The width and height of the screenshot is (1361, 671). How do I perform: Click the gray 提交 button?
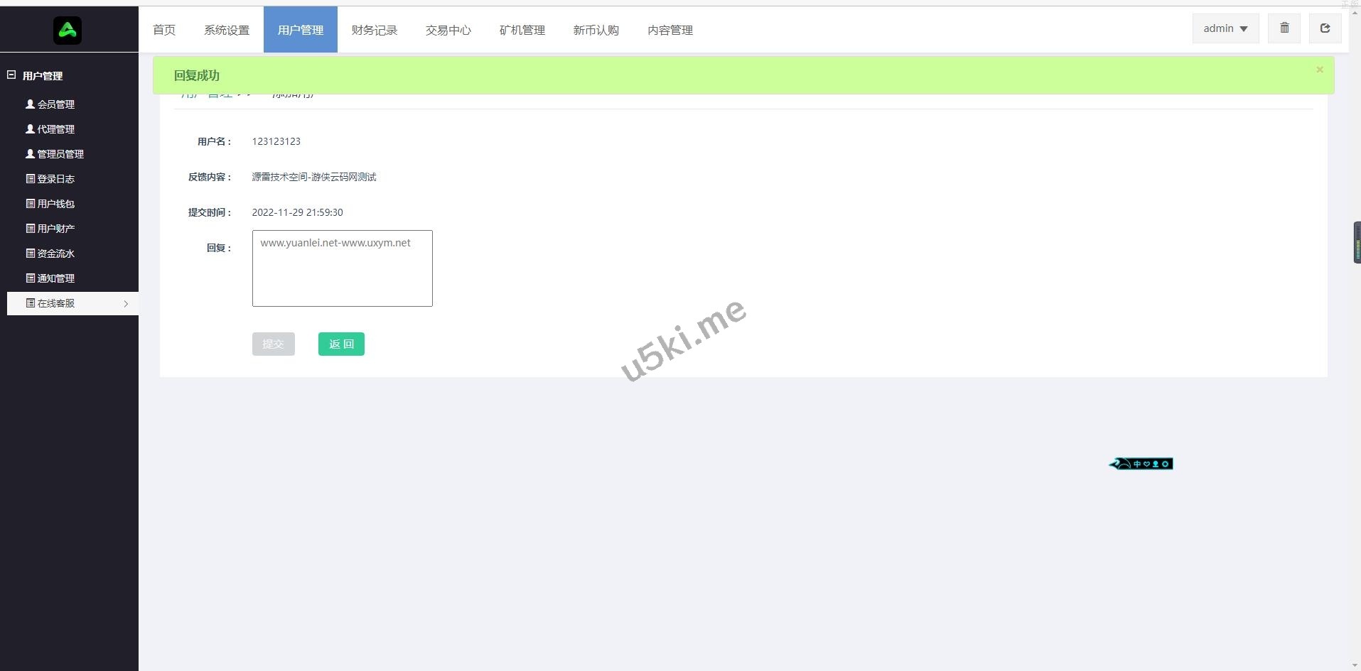[x=273, y=344]
